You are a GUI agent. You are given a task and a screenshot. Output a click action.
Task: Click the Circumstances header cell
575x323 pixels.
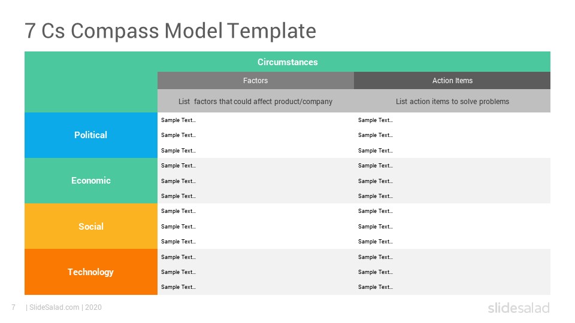point(287,62)
